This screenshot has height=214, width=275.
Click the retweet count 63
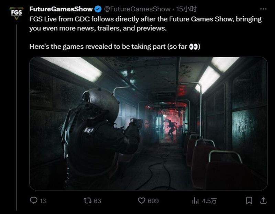[x=97, y=201]
